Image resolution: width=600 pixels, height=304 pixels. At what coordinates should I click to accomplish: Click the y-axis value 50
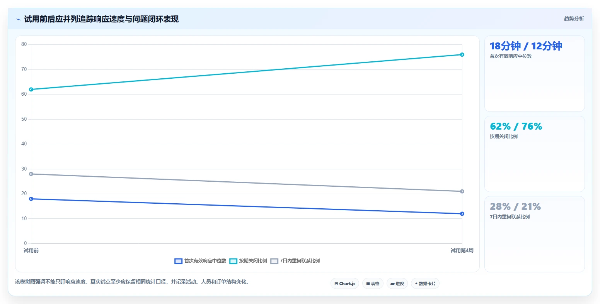24,119
